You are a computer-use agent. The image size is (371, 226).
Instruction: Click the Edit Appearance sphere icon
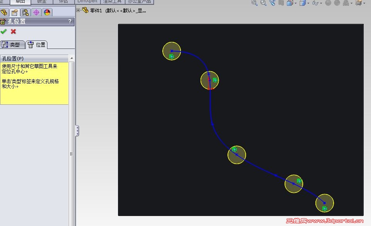click(x=328, y=3)
